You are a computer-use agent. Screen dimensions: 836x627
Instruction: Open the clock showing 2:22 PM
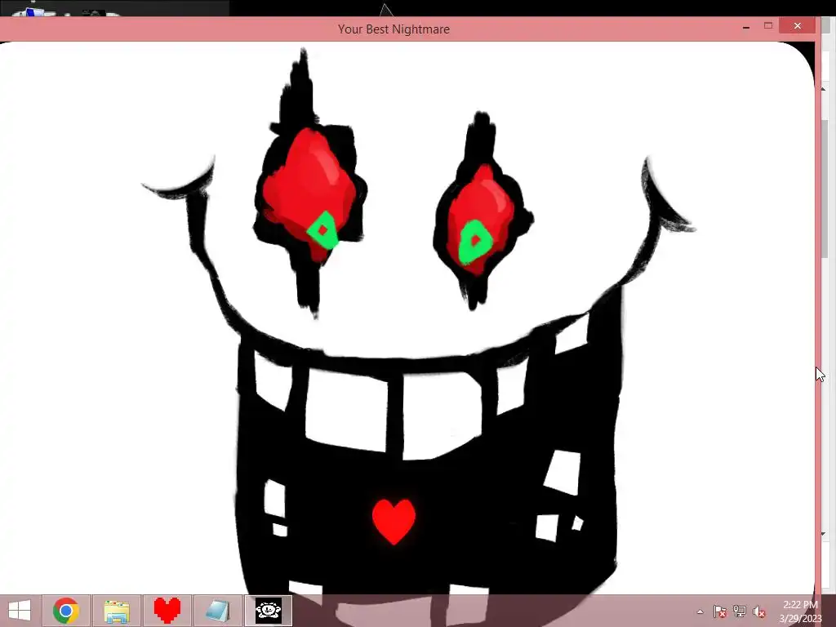(x=800, y=611)
